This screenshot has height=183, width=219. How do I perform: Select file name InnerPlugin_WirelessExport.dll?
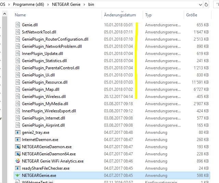click(49, 111)
